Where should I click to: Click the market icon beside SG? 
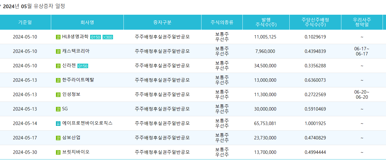point(58,109)
